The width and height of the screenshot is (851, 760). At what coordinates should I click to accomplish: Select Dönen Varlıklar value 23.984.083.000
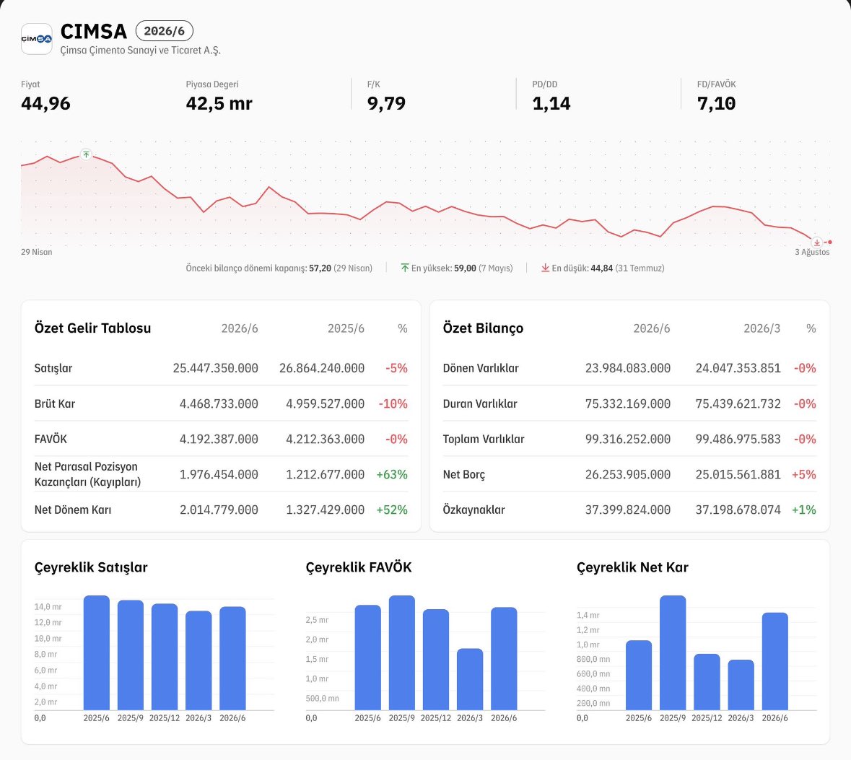tap(628, 368)
